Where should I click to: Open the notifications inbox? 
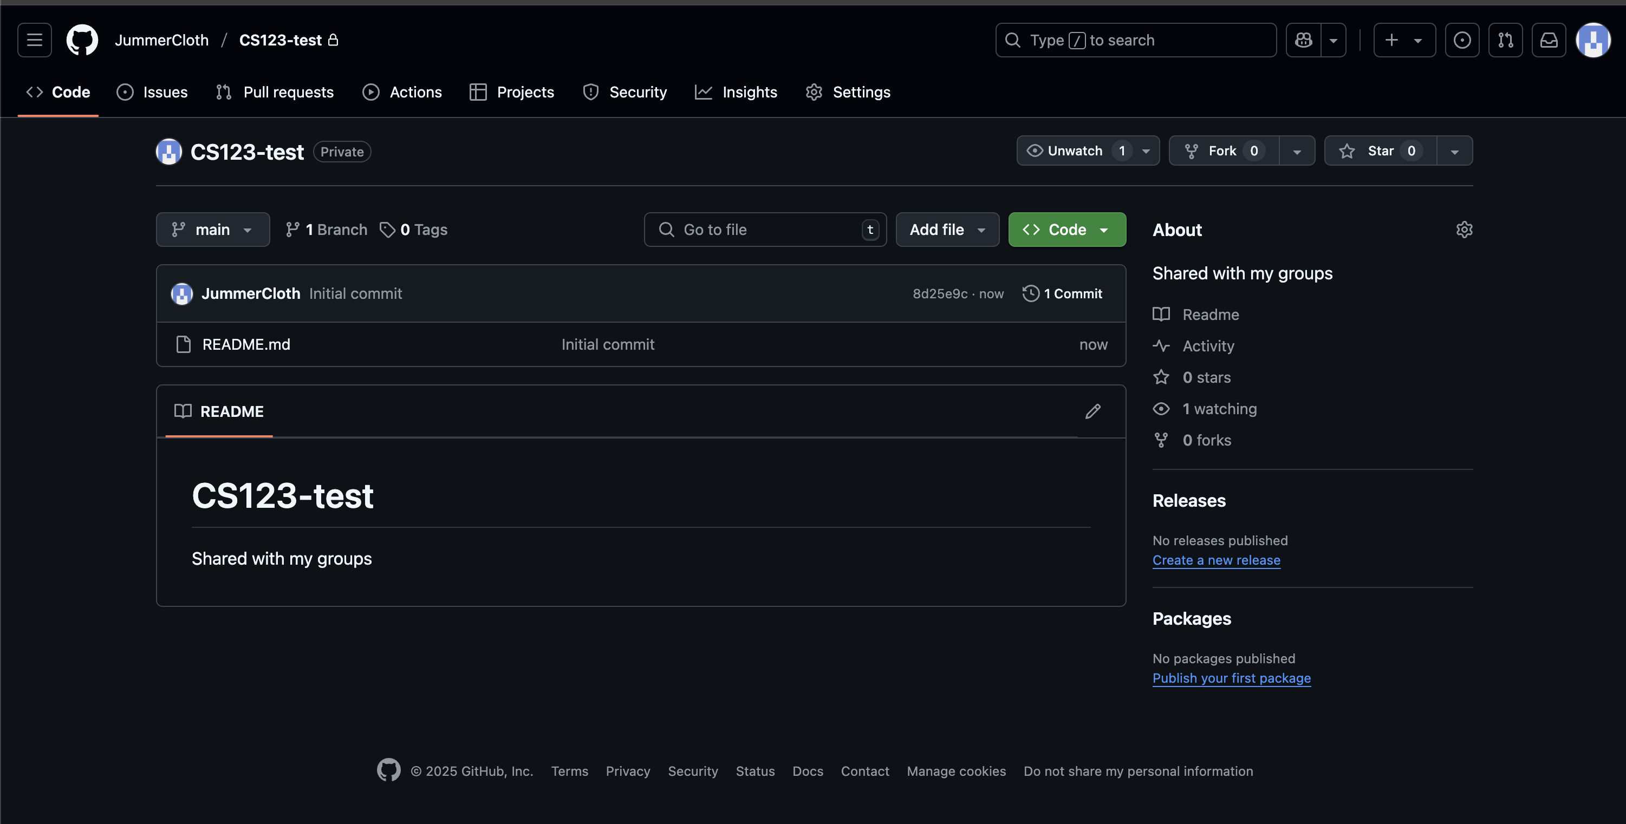pyautogui.click(x=1549, y=41)
